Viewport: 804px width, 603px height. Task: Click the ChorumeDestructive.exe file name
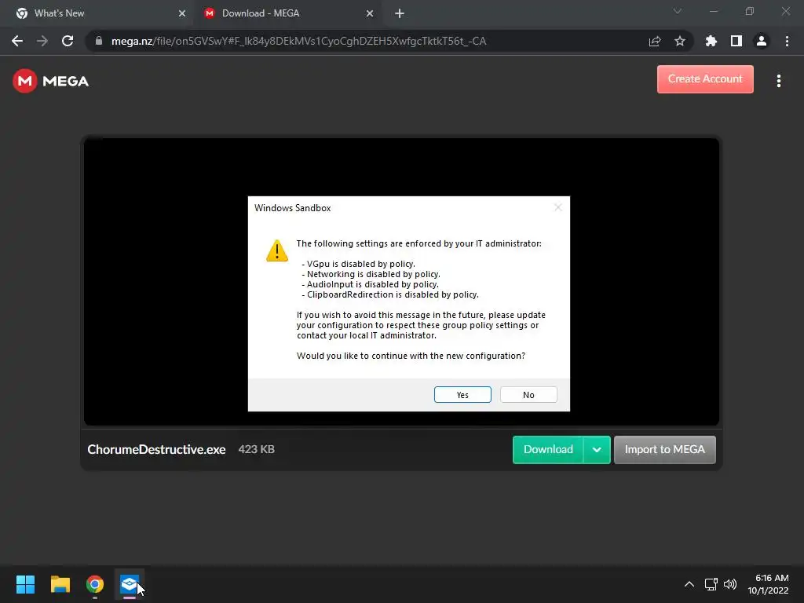coord(156,450)
